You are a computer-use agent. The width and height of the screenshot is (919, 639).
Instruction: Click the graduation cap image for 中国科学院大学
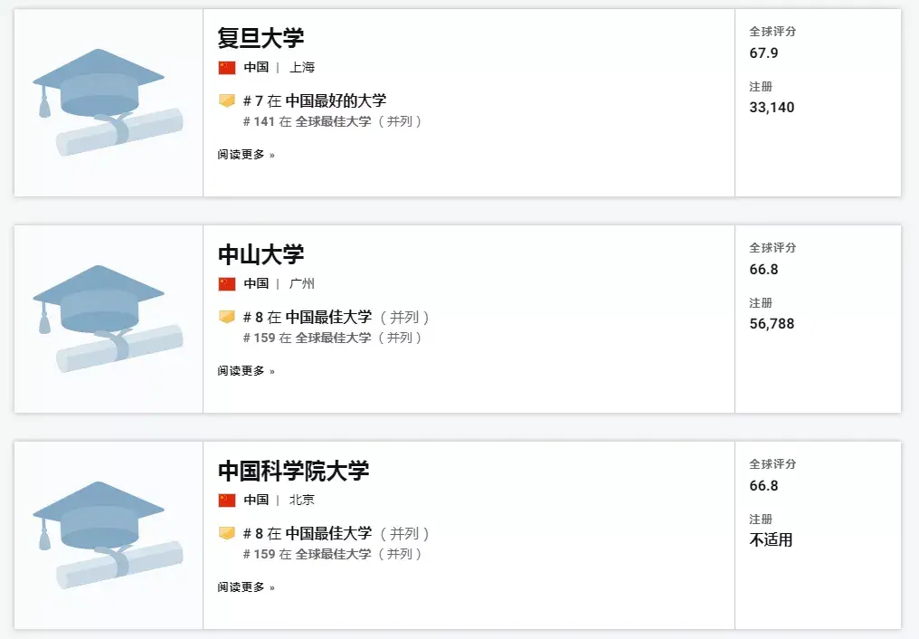tap(108, 535)
